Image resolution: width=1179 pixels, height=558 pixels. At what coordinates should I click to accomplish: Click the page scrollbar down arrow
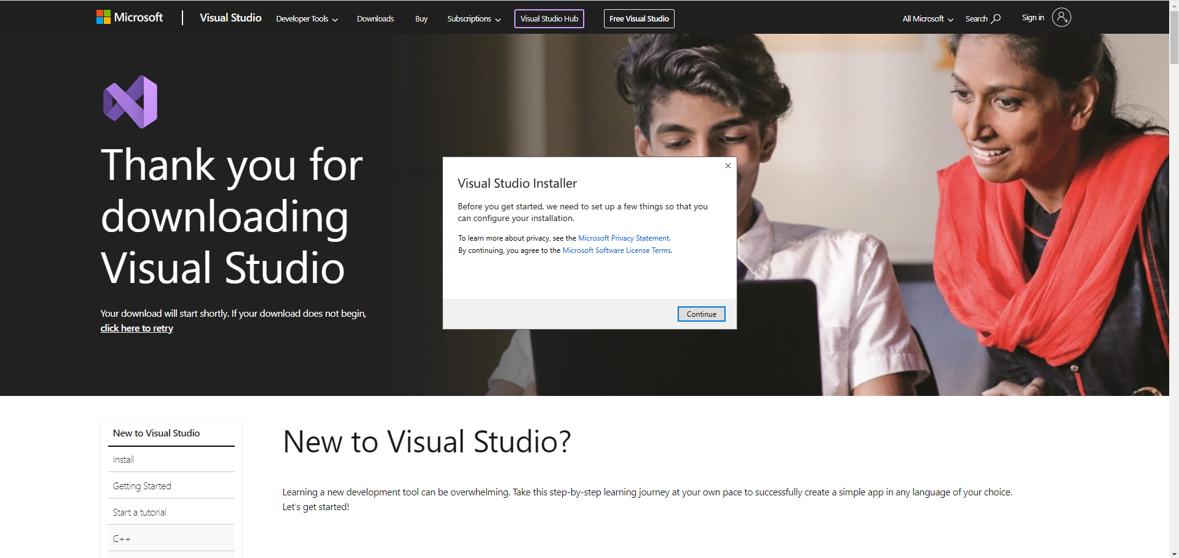click(1174, 554)
